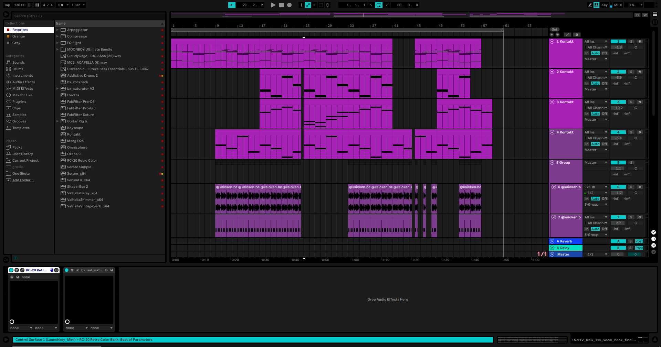
Task: Toggle the RC-20 Retro Color device activator
Action: coord(11,270)
